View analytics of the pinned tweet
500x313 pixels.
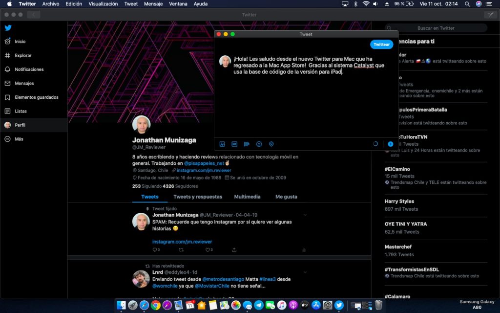pos(304,250)
